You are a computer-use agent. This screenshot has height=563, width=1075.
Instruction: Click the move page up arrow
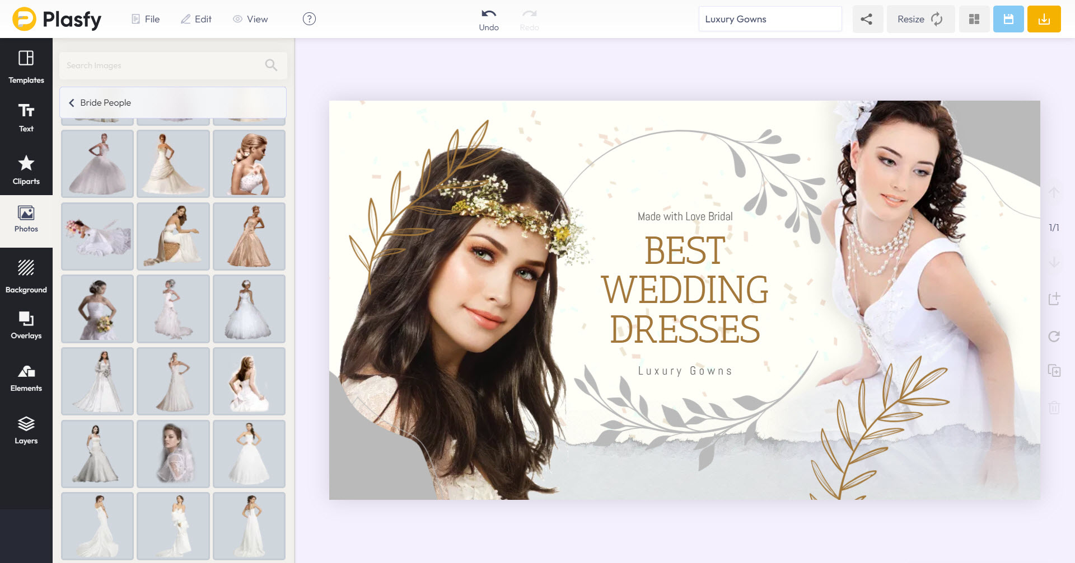pos(1054,193)
